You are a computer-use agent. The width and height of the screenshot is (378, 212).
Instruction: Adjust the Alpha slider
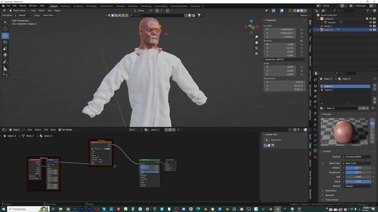pos(359,181)
